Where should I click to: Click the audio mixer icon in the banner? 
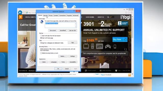coord(100,46)
